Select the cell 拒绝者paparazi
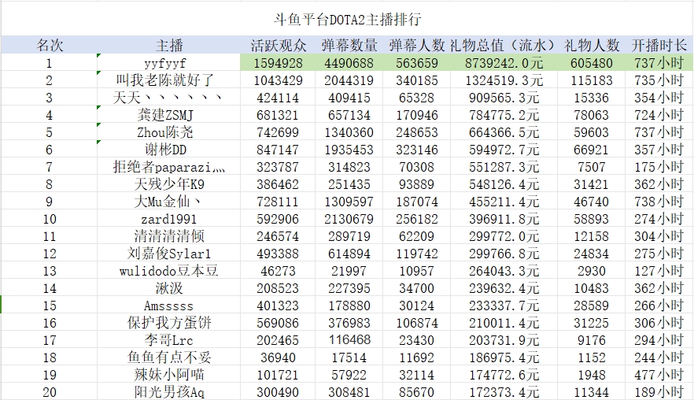 pyautogui.click(x=168, y=167)
